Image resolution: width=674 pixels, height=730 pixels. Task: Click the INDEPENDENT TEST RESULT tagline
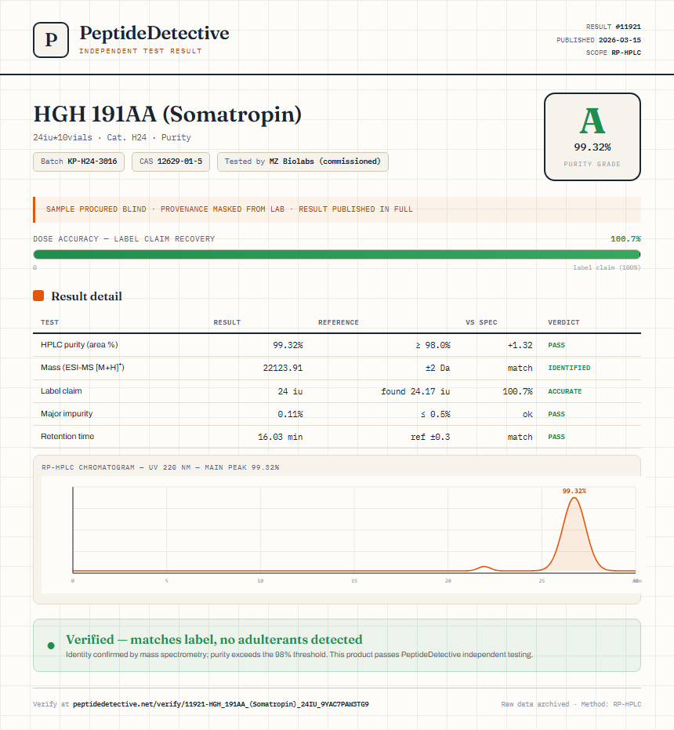pos(140,51)
